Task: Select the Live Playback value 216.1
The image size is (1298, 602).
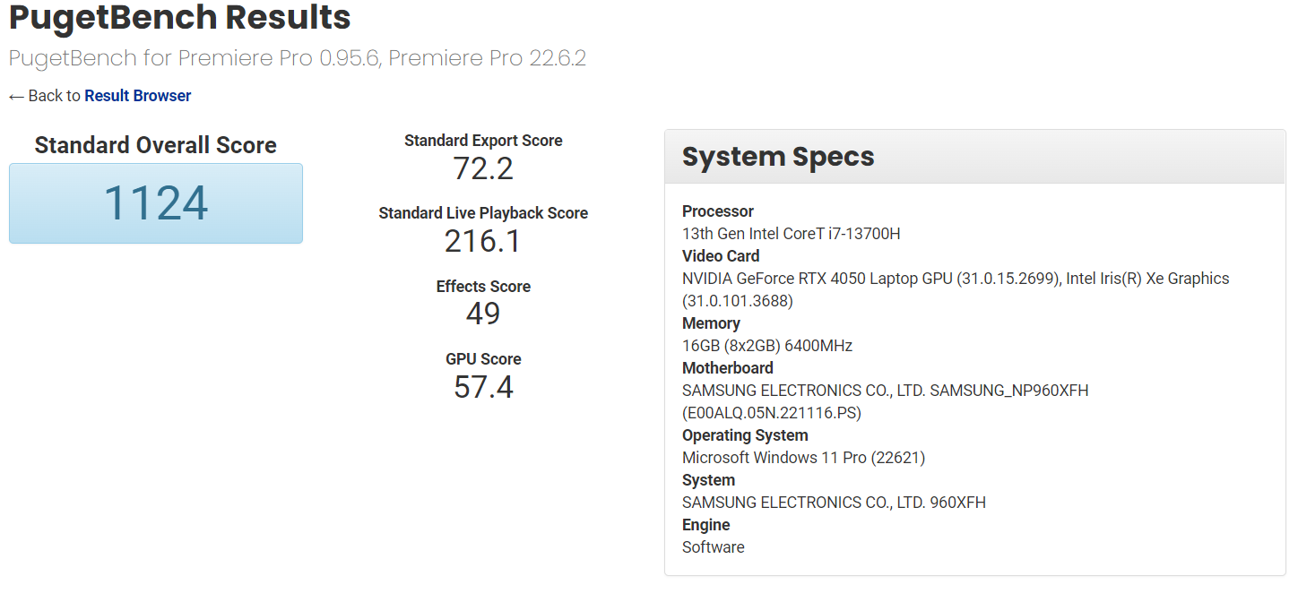Action: tap(483, 241)
